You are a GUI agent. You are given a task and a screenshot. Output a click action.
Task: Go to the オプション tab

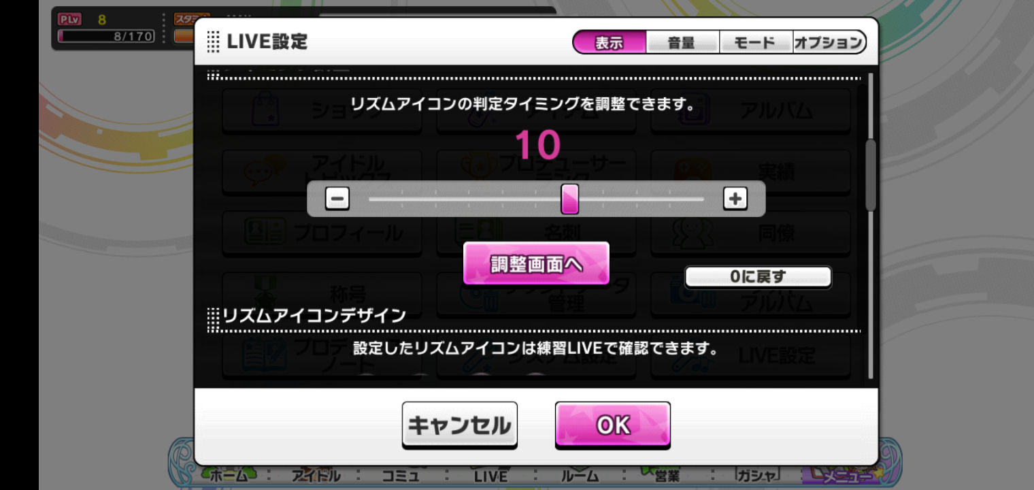tap(829, 42)
